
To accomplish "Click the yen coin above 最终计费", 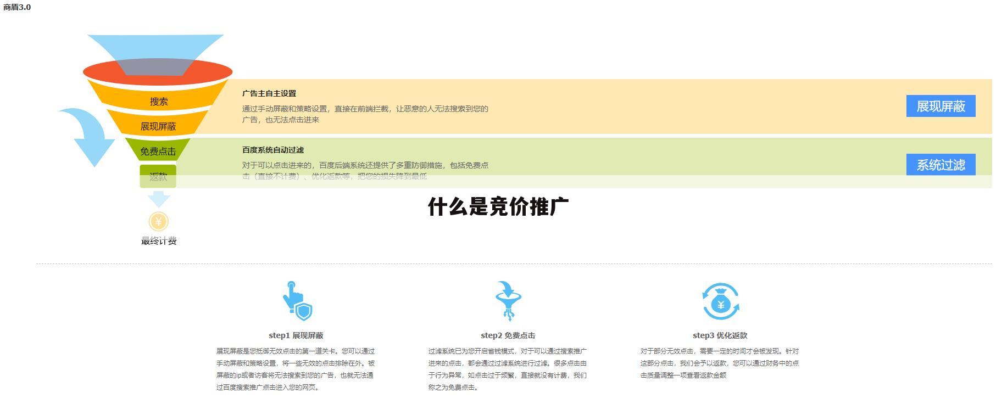I will (159, 222).
